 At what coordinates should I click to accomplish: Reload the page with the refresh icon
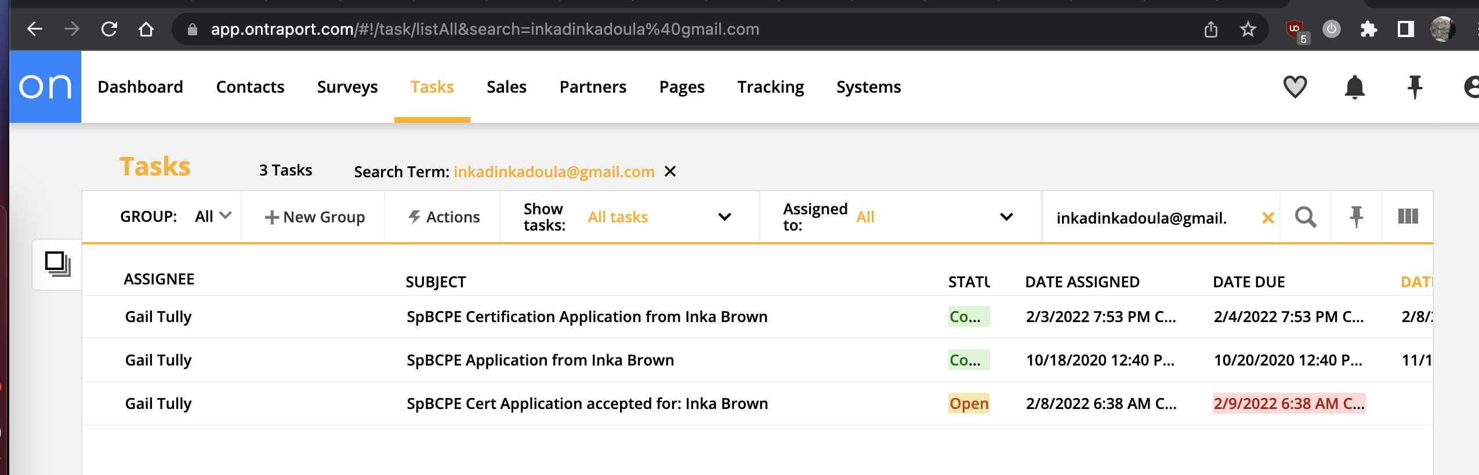pyautogui.click(x=109, y=29)
